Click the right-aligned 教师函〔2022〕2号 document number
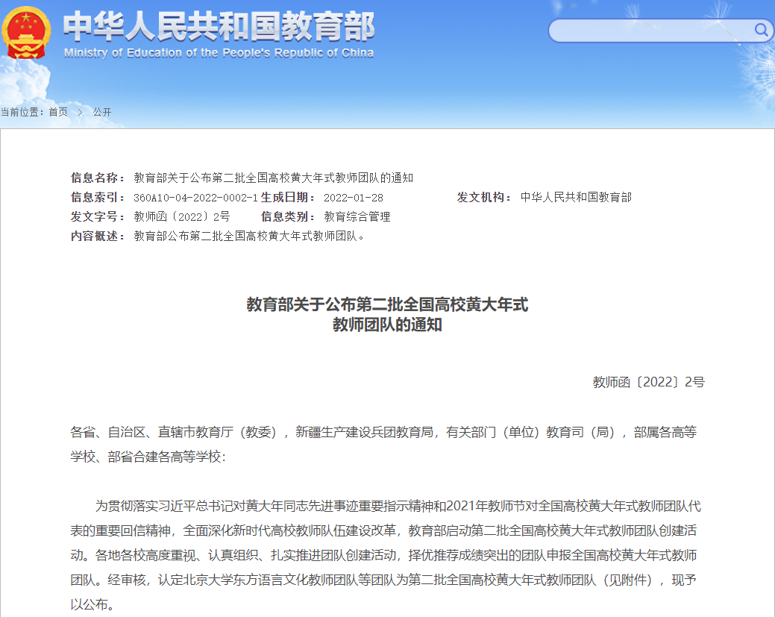 click(x=648, y=382)
